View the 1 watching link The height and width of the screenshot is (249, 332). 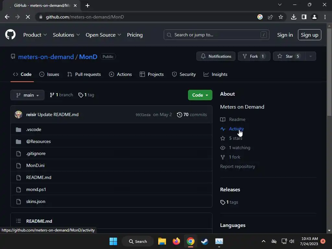(x=240, y=148)
